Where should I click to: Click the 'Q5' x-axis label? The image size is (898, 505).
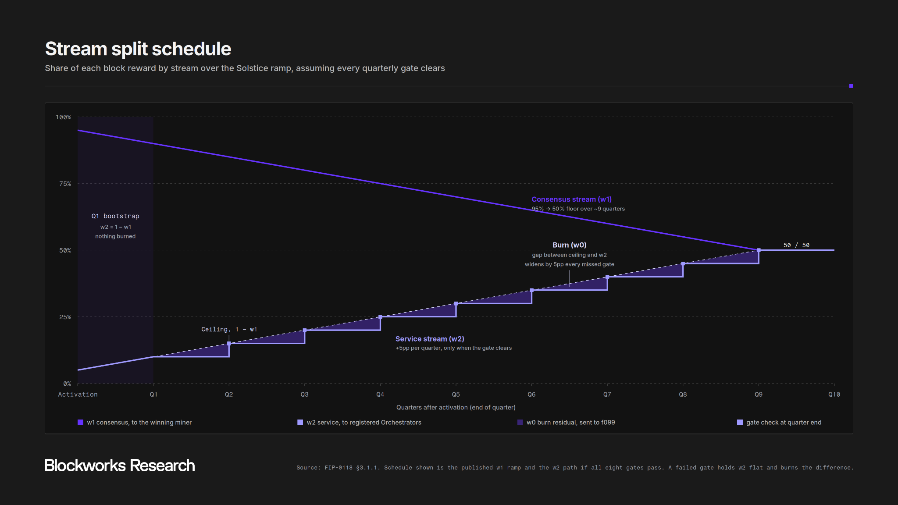point(456,395)
